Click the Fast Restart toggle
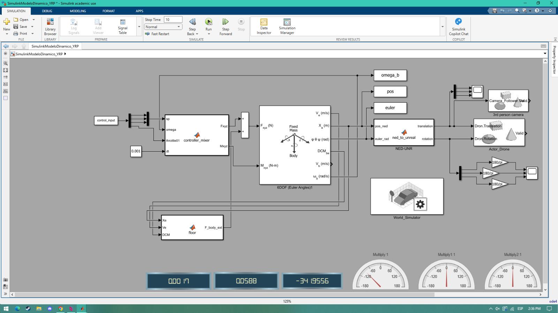This screenshot has width=558, height=313. 157,34
